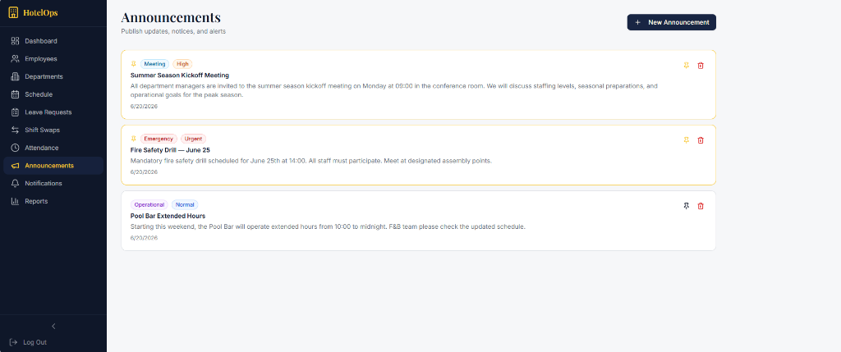Click trash icon for Pool Bar Extended Hours
This screenshot has height=352, width=841.
[x=700, y=206]
